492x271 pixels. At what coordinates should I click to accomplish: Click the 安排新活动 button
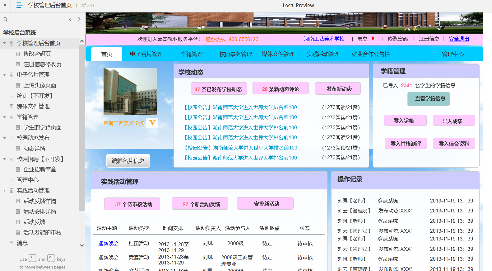point(265,204)
